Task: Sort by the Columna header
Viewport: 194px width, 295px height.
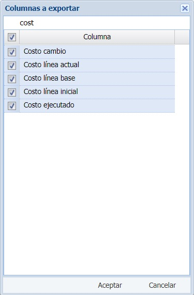Action: (x=97, y=37)
